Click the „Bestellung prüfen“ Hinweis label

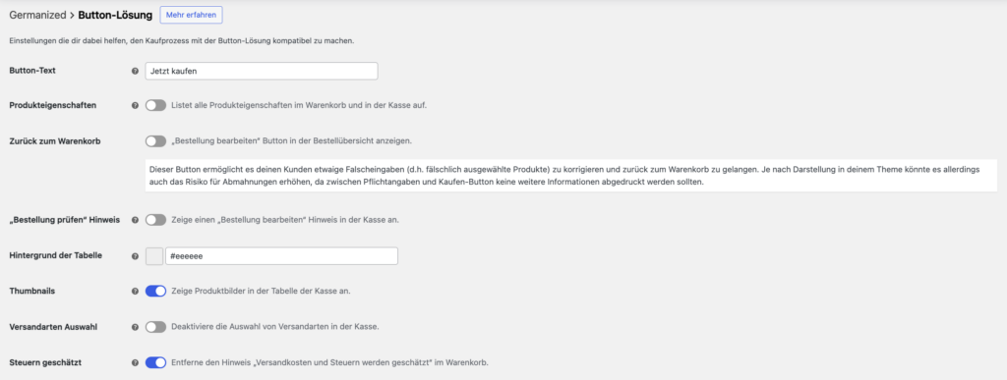coord(65,219)
